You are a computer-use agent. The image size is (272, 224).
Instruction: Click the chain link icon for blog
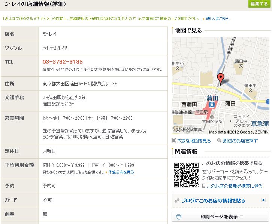[x=177, y=201]
